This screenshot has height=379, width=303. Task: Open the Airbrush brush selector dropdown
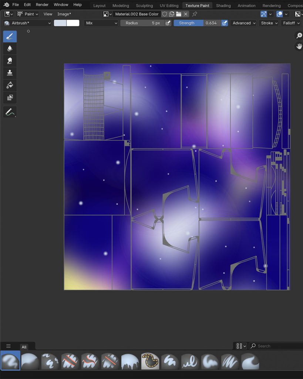27,23
